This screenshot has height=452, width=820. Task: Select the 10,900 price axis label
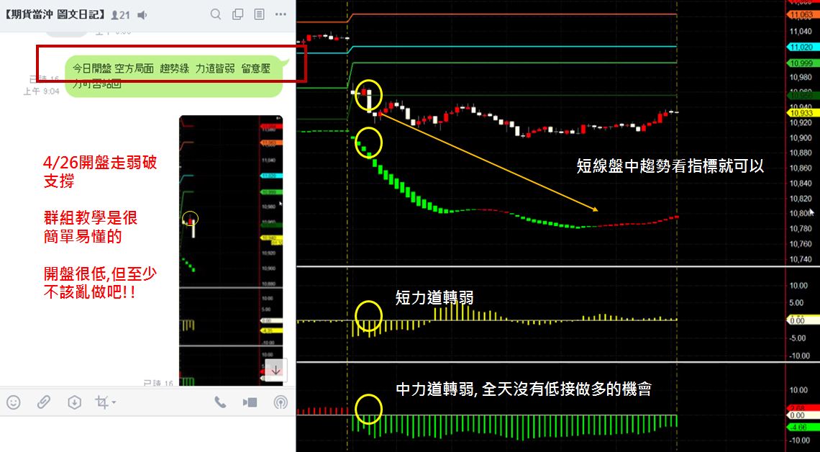[x=801, y=138]
